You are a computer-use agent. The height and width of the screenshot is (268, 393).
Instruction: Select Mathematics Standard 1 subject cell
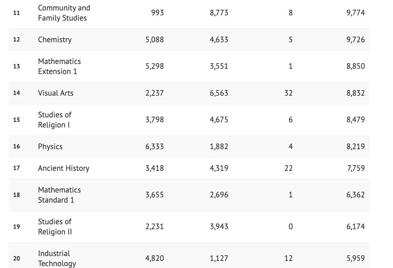(x=59, y=195)
